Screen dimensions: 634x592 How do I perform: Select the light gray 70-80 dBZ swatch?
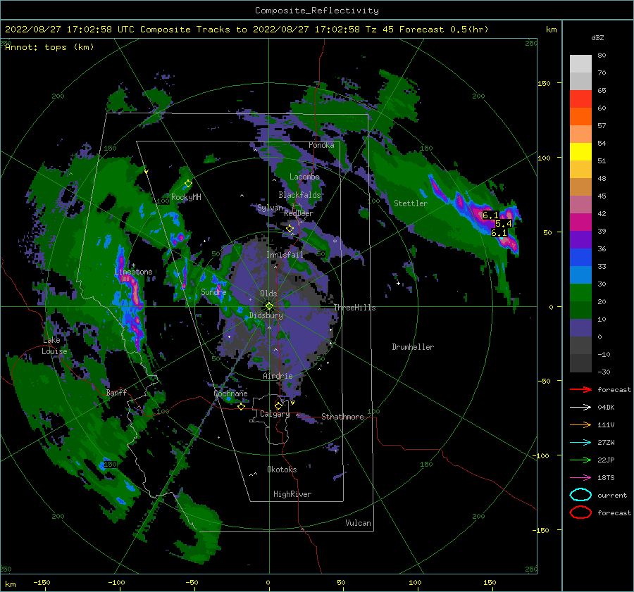[x=580, y=64]
